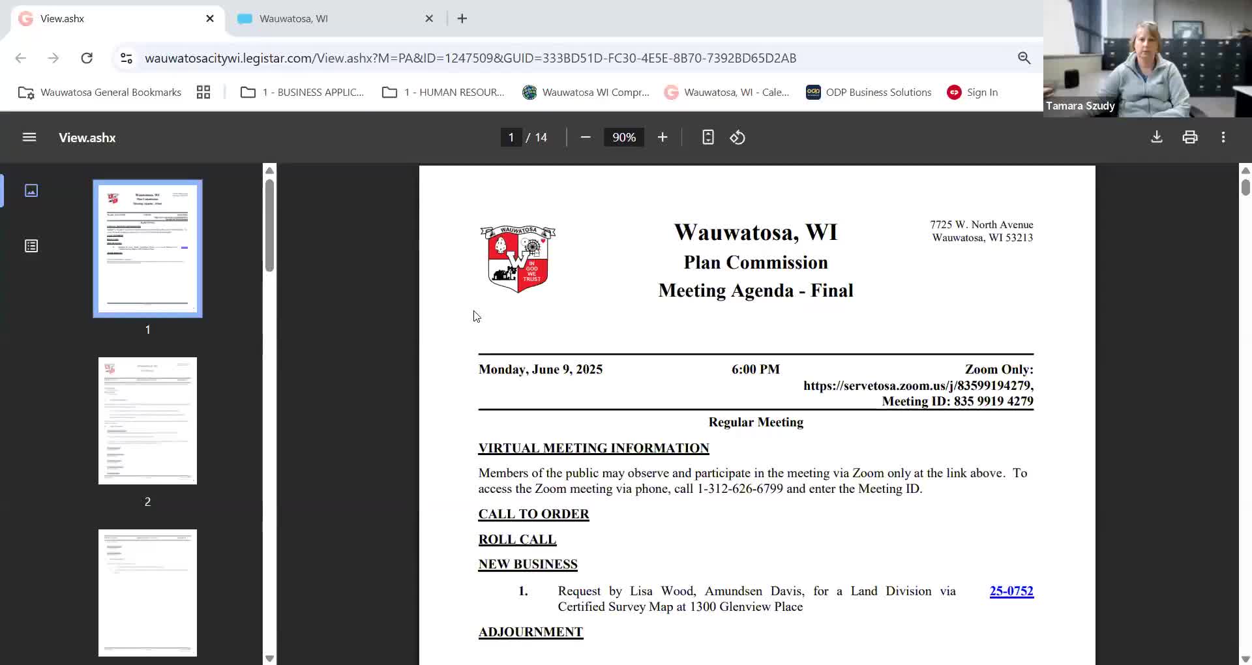Select the thumbnails view icon
Screen dimensions: 1252x665
click(31, 190)
